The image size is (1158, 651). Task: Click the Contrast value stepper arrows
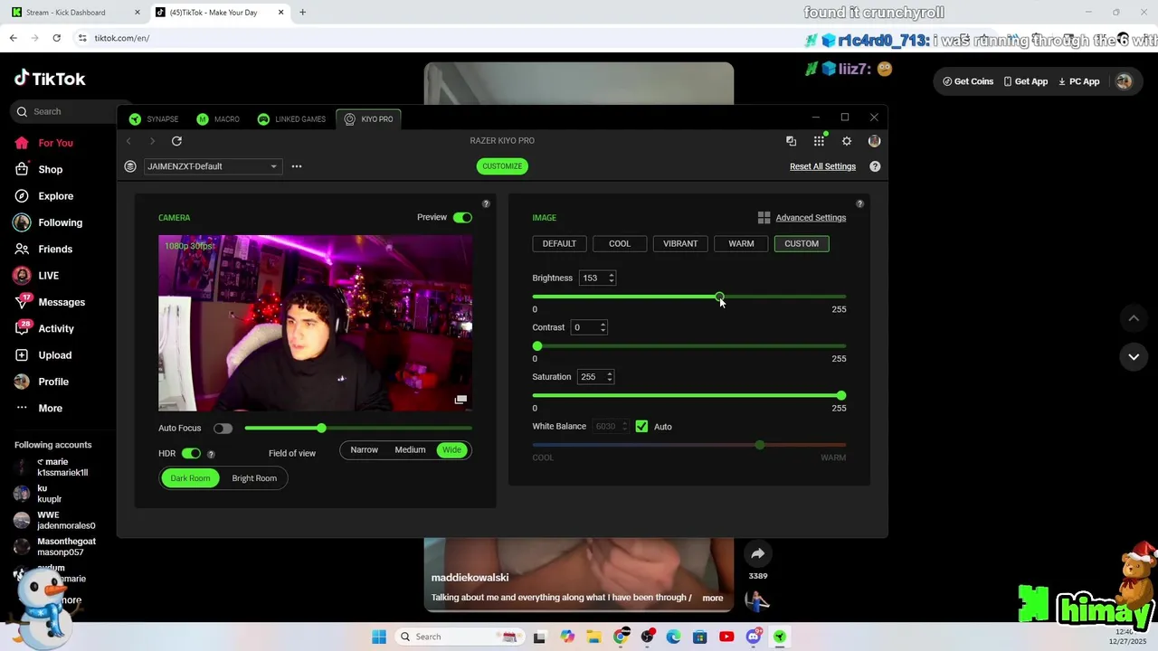603,327
